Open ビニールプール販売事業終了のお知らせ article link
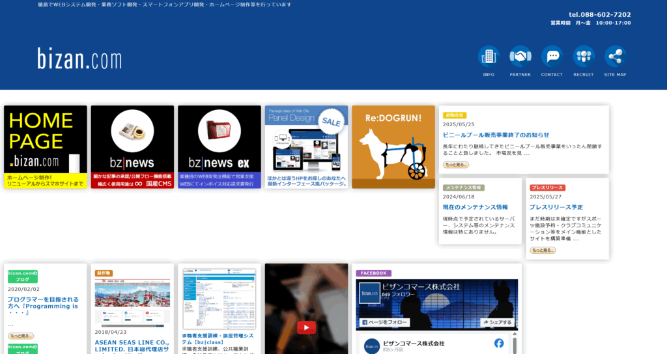This screenshot has width=667, height=354. [x=496, y=135]
